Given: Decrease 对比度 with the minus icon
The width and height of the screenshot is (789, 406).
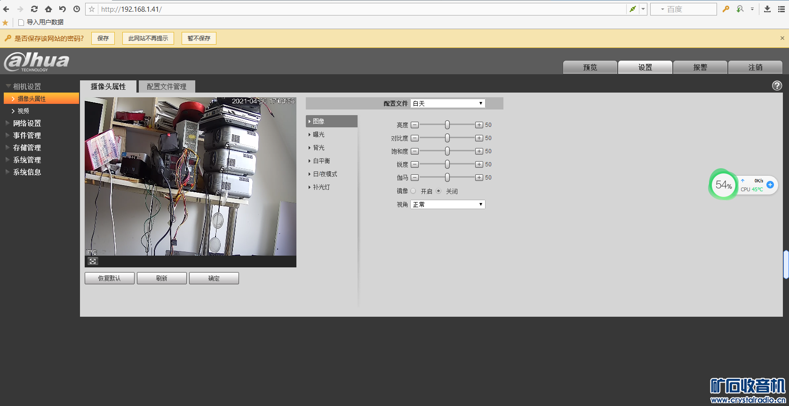Looking at the screenshot, I should pyautogui.click(x=414, y=138).
